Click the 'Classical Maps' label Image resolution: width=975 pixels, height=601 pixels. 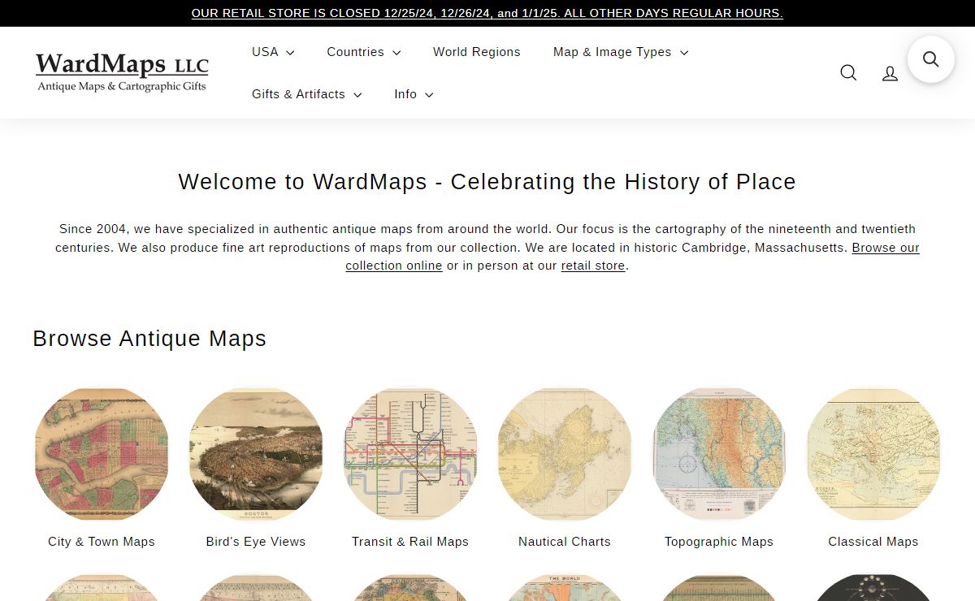click(873, 542)
